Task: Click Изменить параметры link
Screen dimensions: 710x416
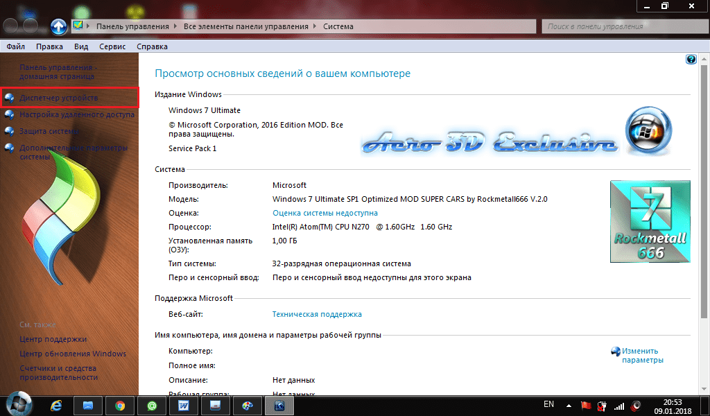Action: pyautogui.click(x=642, y=355)
